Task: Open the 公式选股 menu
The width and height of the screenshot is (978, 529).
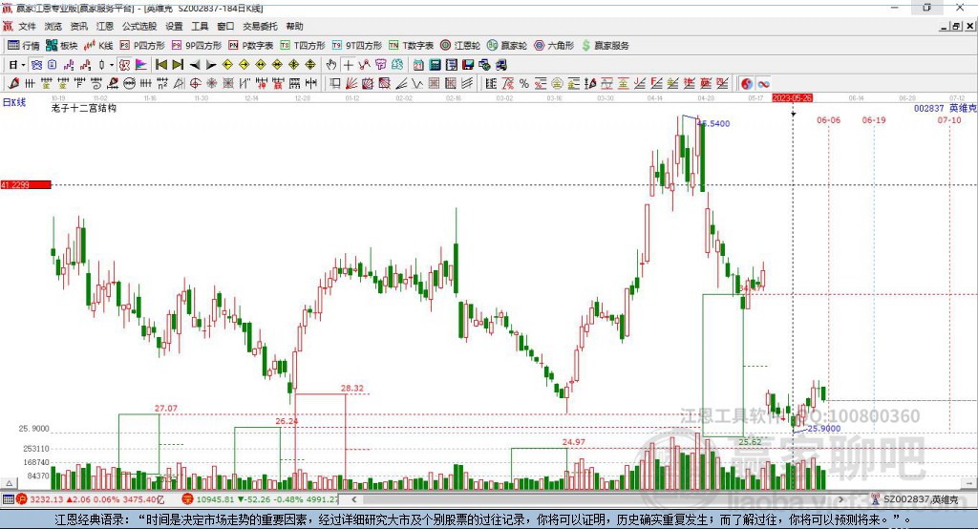Action: 139,26
